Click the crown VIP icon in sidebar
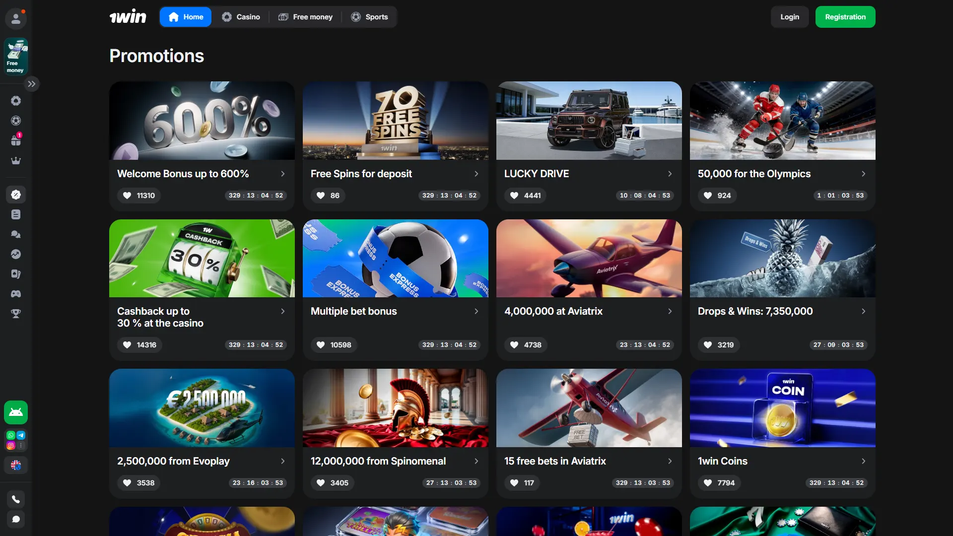The height and width of the screenshot is (536, 953). [16, 160]
